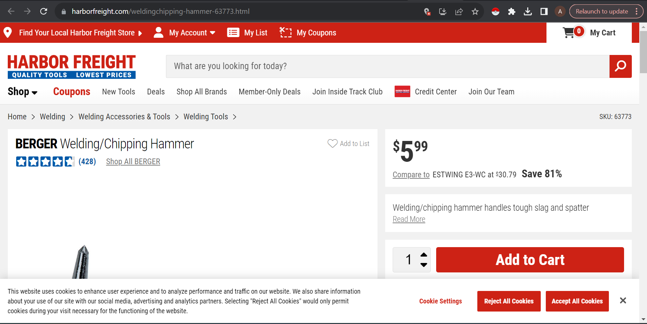This screenshot has width=647, height=324.
Task: Click the share page icon
Action: coord(459,12)
